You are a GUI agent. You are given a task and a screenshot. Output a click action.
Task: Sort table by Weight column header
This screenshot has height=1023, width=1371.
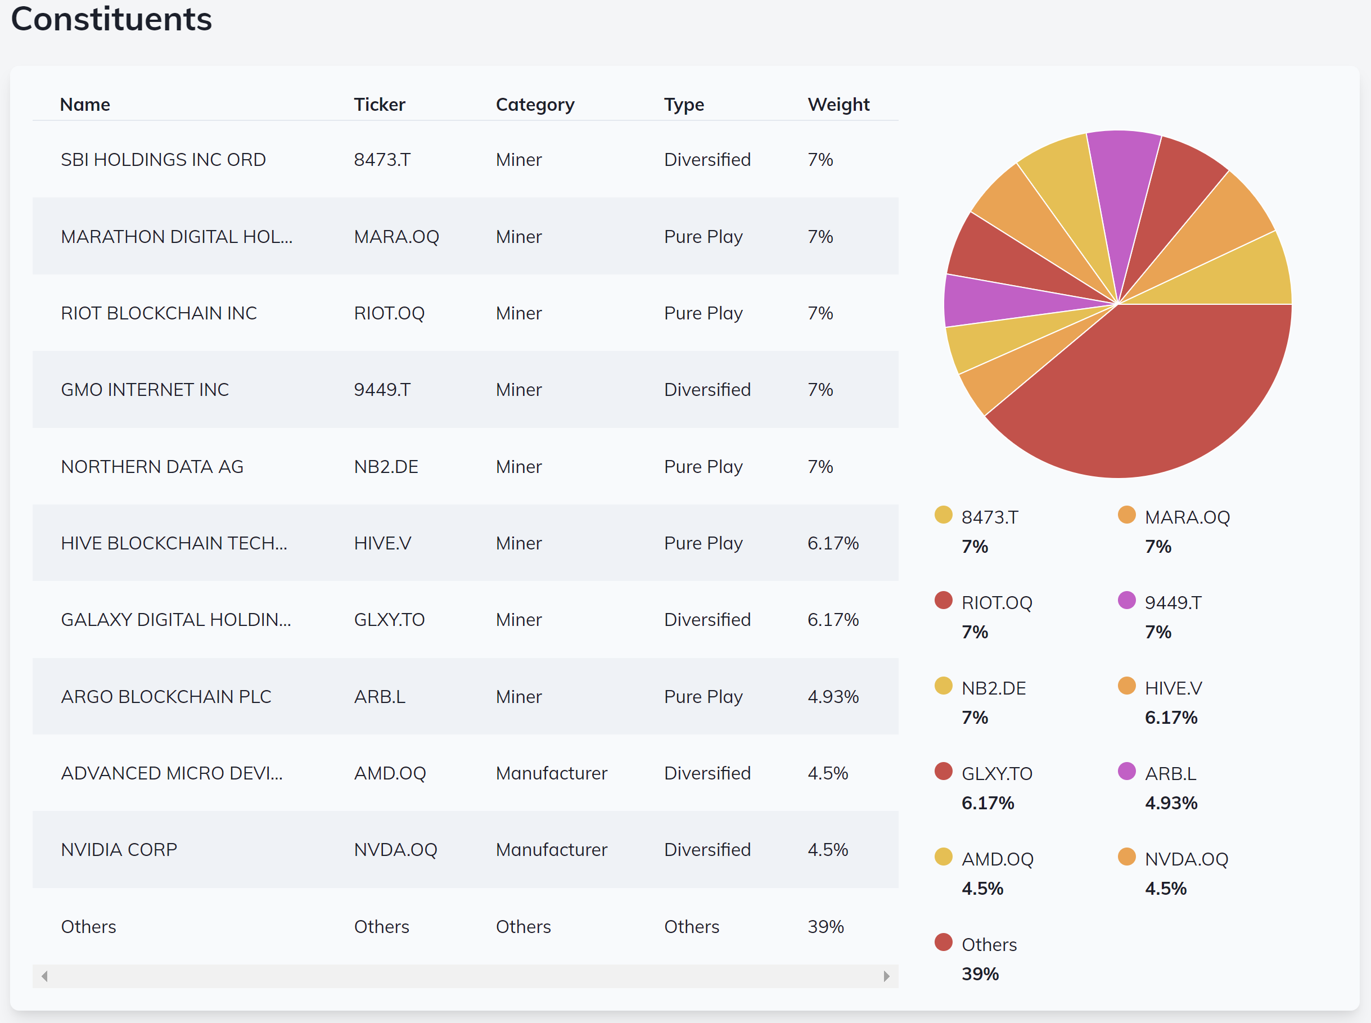[x=838, y=105]
